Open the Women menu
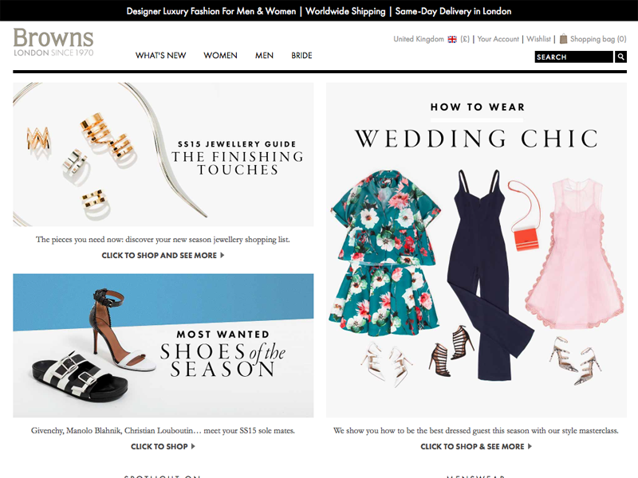This screenshot has width=638, height=478. [x=220, y=55]
